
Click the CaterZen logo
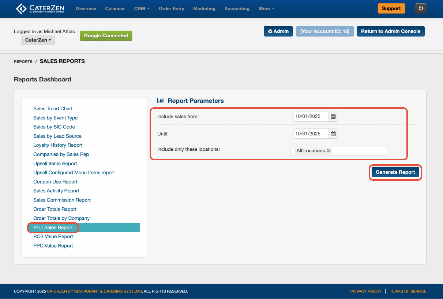[x=41, y=8]
